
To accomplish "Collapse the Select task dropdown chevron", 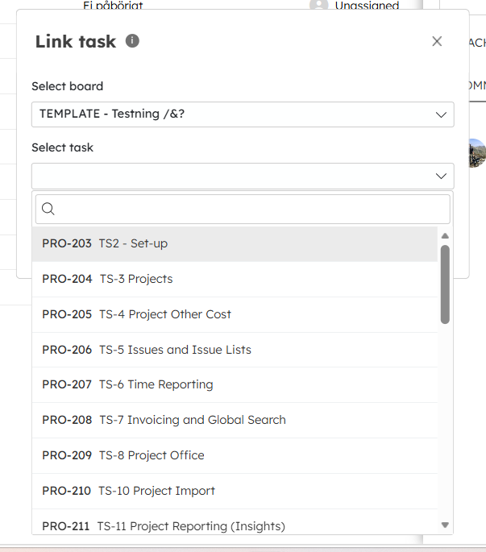I will coord(441,176).
